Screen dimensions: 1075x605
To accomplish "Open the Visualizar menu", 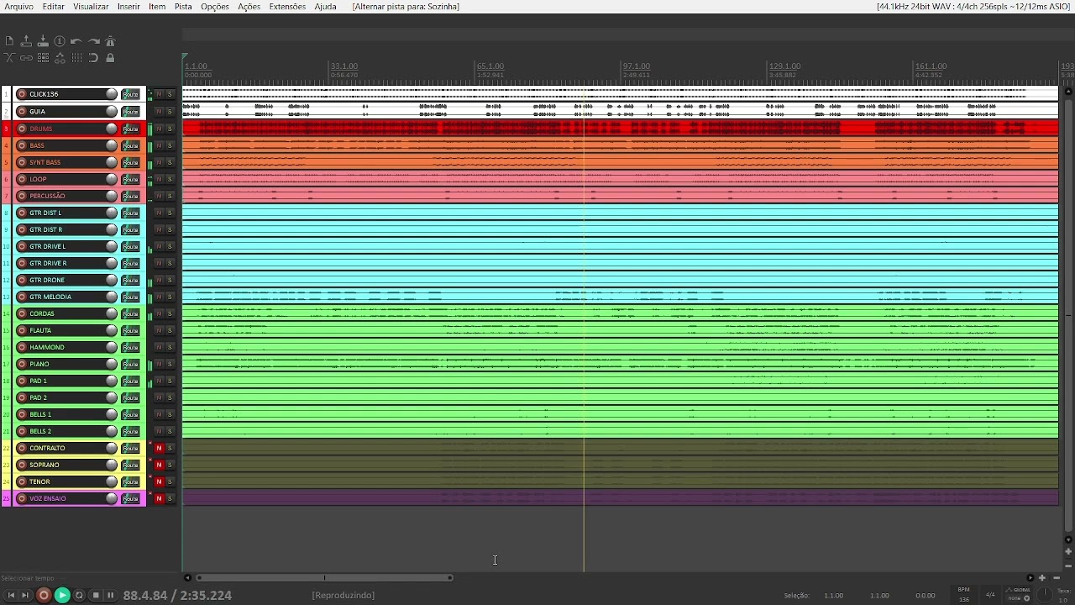I will [x=91, y=7].
